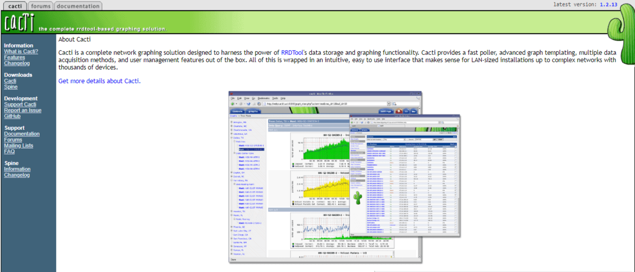The width and height of the screenshot is (635, 272).
Task: Open Documentation link under Support
Action: coord(22,134)
